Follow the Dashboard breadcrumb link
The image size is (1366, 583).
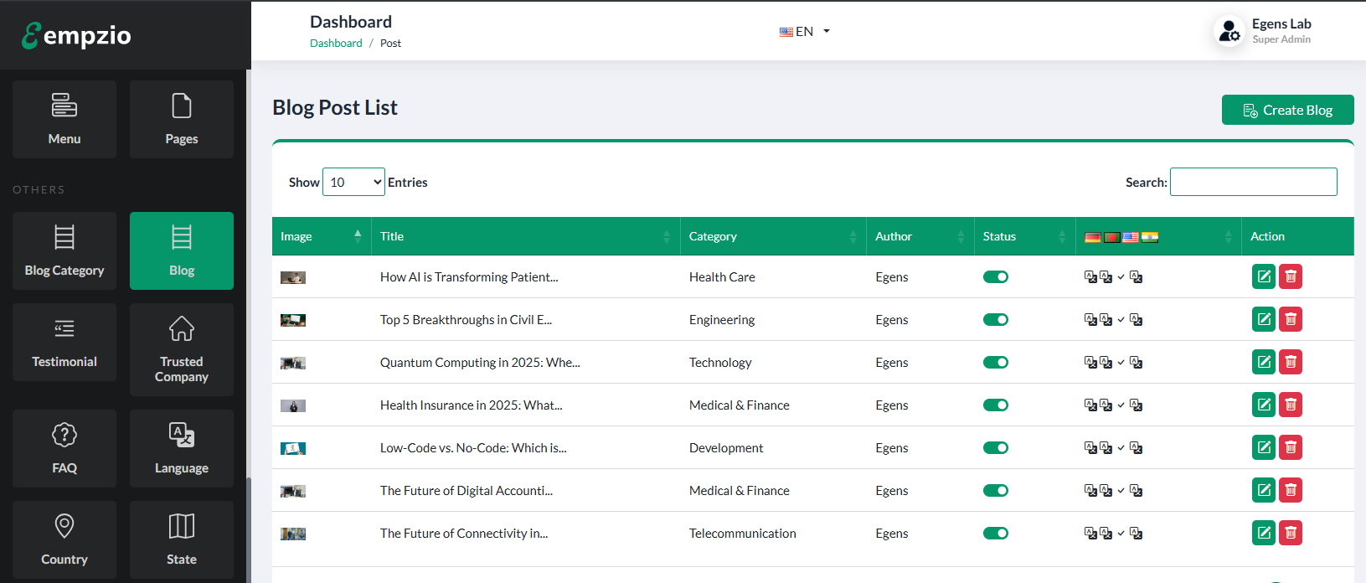(336, 44)
